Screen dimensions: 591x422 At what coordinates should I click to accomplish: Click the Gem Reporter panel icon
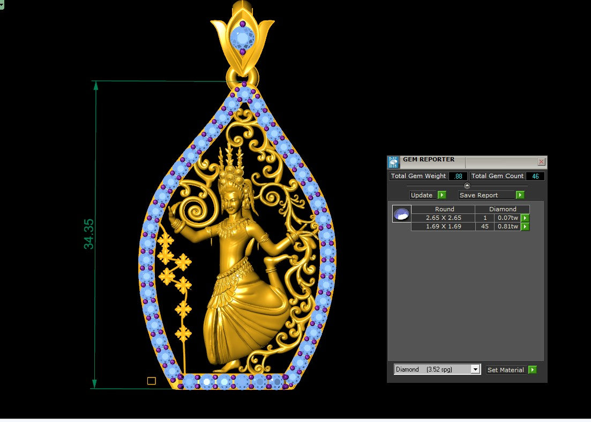point(393,162)
